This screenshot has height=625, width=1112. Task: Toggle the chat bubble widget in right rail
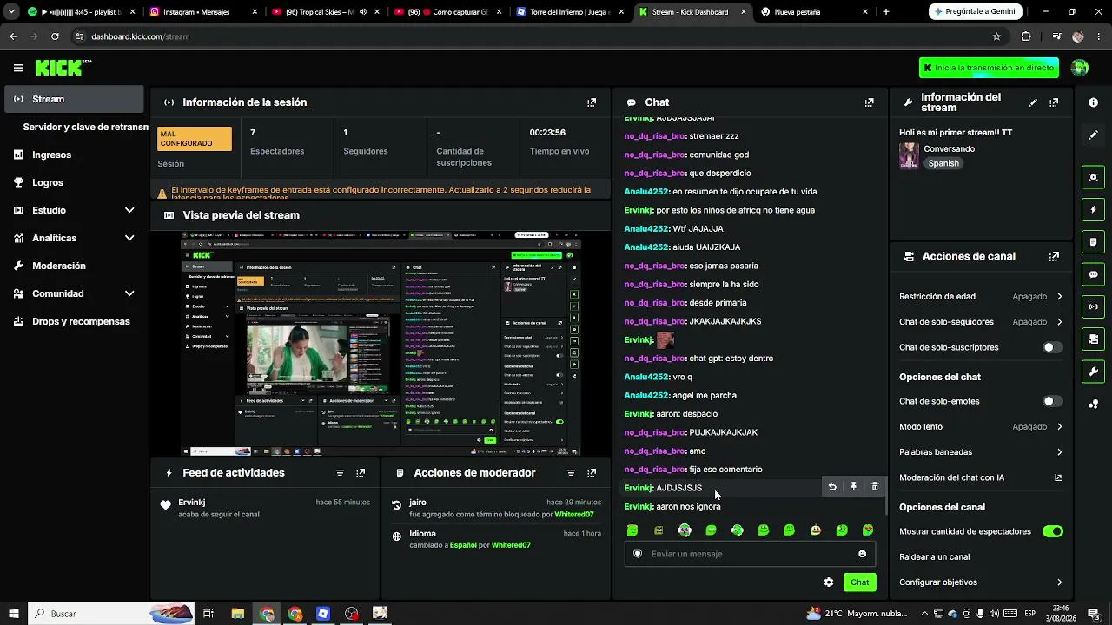[x=1093, y=274]
